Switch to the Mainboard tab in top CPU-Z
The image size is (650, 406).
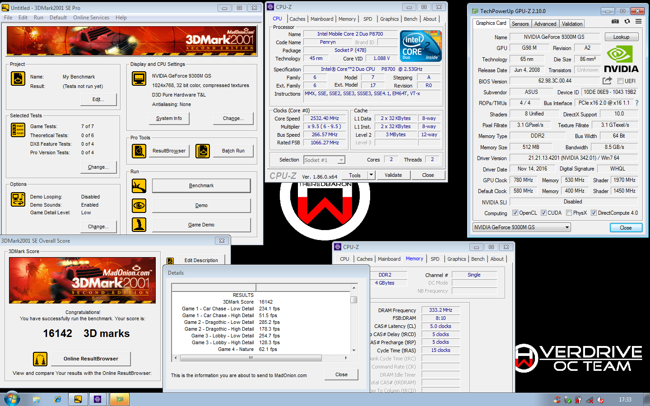(x=322, y=19)
